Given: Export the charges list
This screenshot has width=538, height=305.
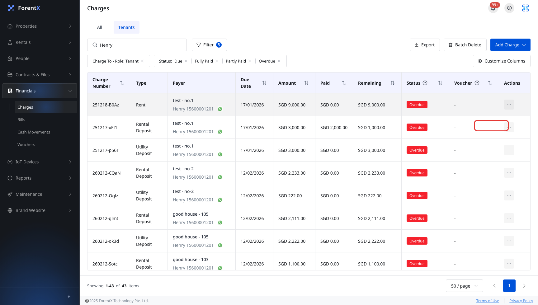Looking at the screenshot, I should click(x=425, y=45).
